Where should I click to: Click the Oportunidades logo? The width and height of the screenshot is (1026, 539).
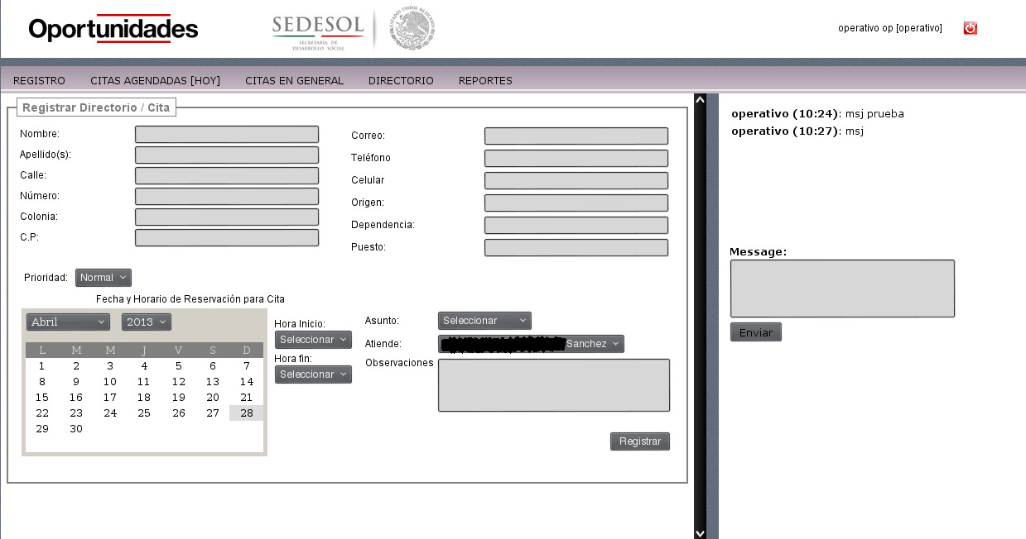pyautogui.click(x=113, y=28)
